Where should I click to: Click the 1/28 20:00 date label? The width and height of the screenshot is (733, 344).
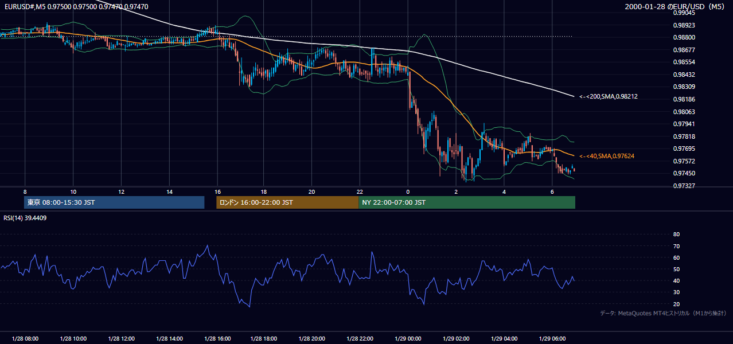pyautogui.click(x=313, y=339)
